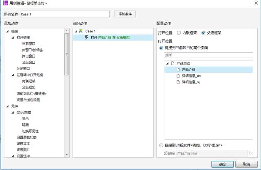Confirm with the 确定 button
261x170 pixels.
tap(223, 164)
